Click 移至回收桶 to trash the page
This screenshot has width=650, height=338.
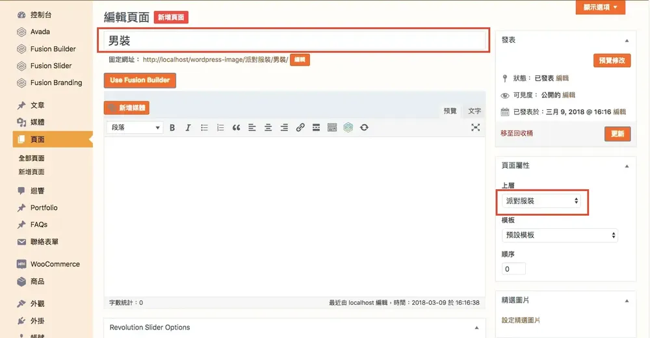[517, 133]
